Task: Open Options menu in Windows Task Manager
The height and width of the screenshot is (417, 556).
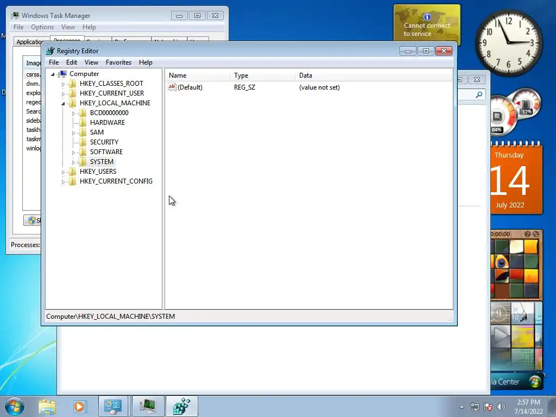Action: click(42, 27)
